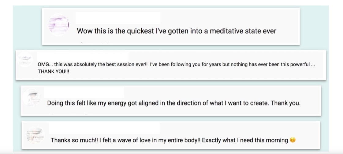This screenshot has height=154, width=343.
Task: Click the purple avatar beside the meditative state comment
Action: (58, 25)
